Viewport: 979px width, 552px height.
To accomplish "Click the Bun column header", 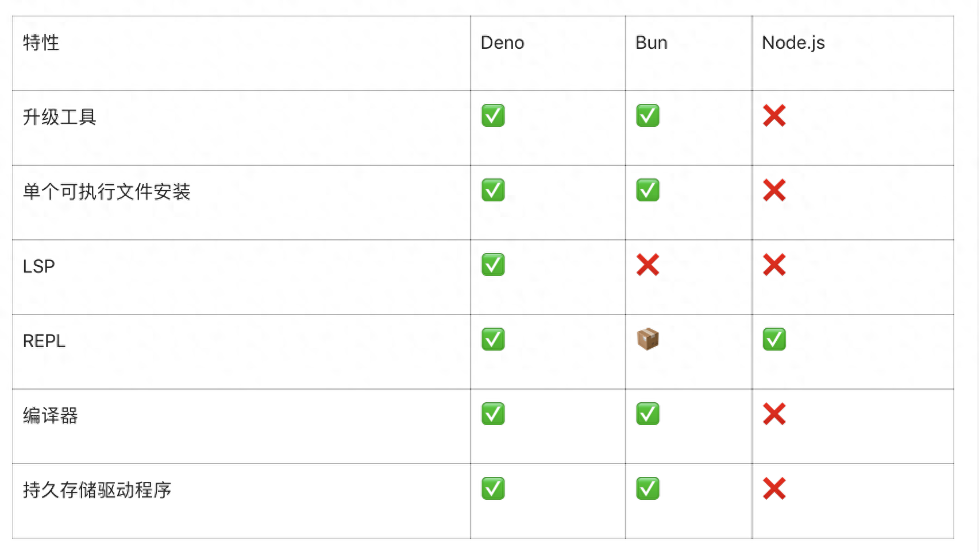I will 651,42.
